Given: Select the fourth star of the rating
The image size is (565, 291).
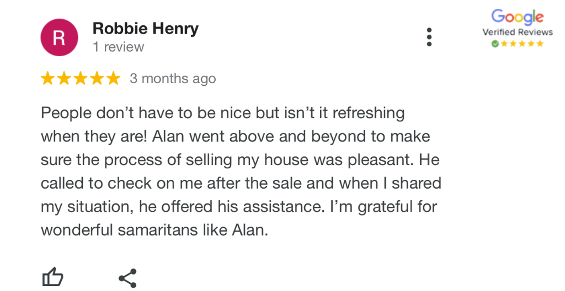Looking at the screenshot, I should (97, 78).
